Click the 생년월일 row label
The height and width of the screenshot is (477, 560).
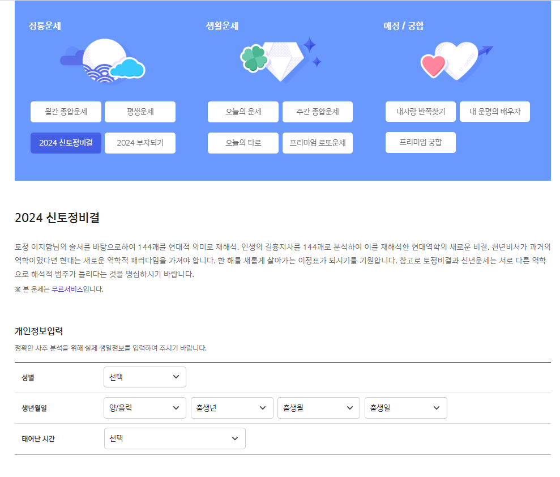tap(35, 408)
